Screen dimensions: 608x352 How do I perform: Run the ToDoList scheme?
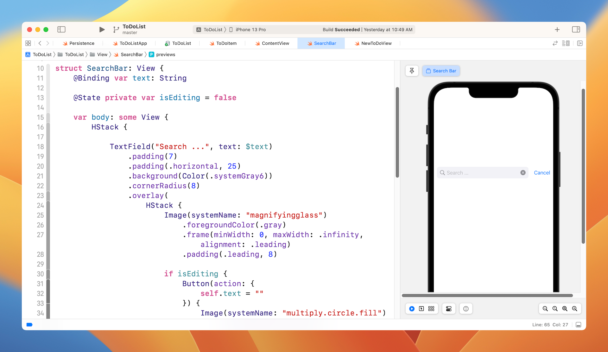102,29
